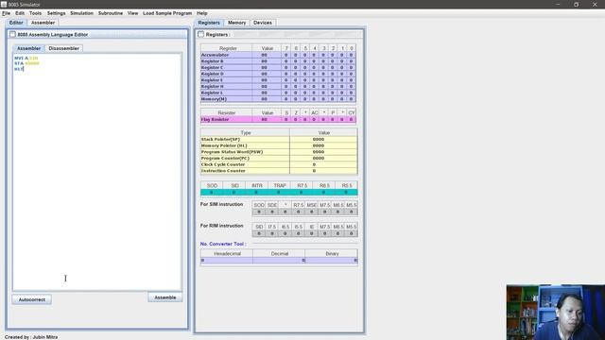Click the icon beside 8085 Assembly Language Editor title
Screen dimensions: 605x340
[12, 34]
